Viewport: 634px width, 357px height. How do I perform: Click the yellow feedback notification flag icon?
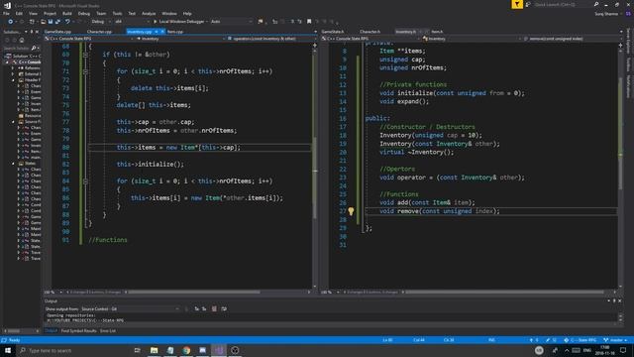click(517, 4)
